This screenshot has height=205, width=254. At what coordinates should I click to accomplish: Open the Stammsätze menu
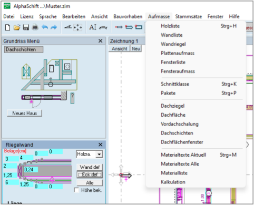point(189,16)
